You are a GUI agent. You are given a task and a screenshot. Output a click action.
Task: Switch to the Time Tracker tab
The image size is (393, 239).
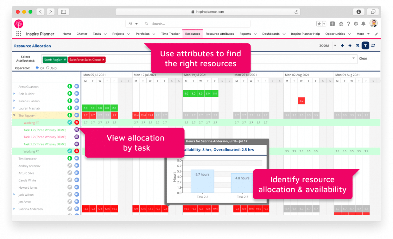click(170, 34)
